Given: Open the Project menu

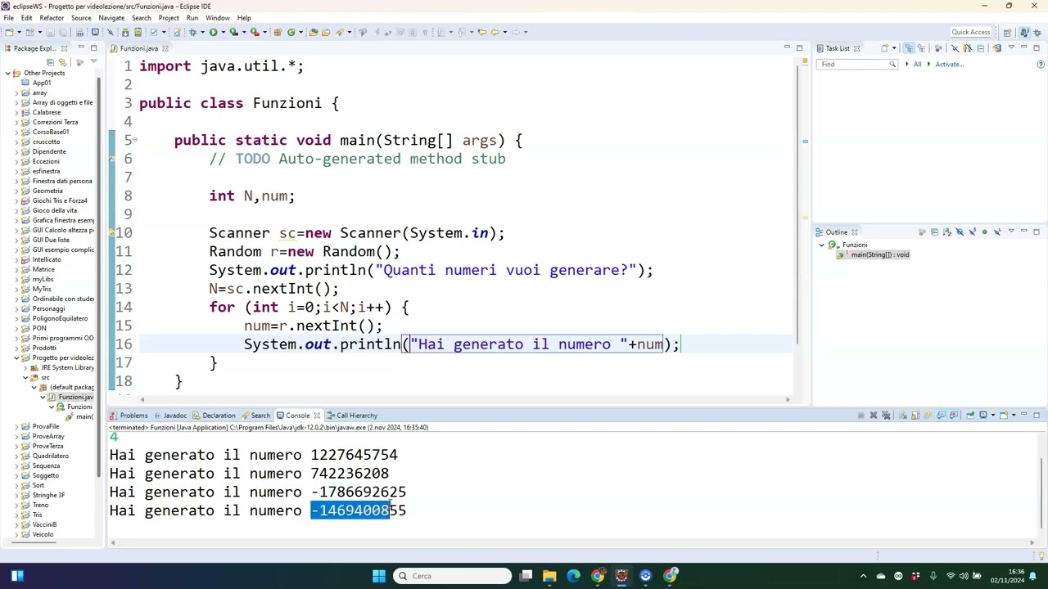Looking at the screenshot, I should tap(169, 17).
